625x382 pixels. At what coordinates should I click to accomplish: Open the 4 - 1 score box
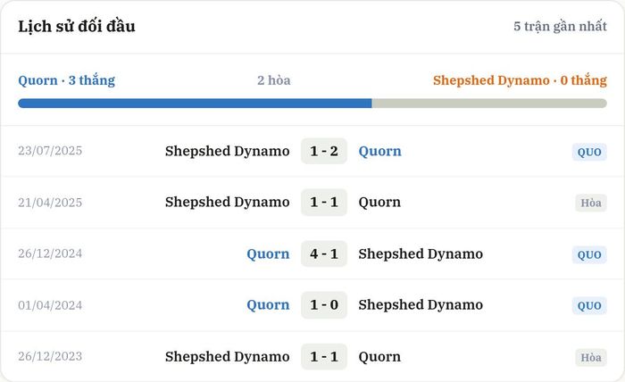pos(324,253)
